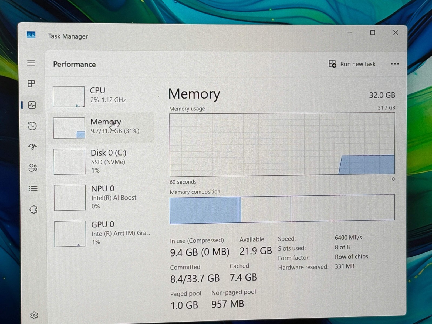Click the Memory composition bar
The image size is (432, 324).
[282, 209]
